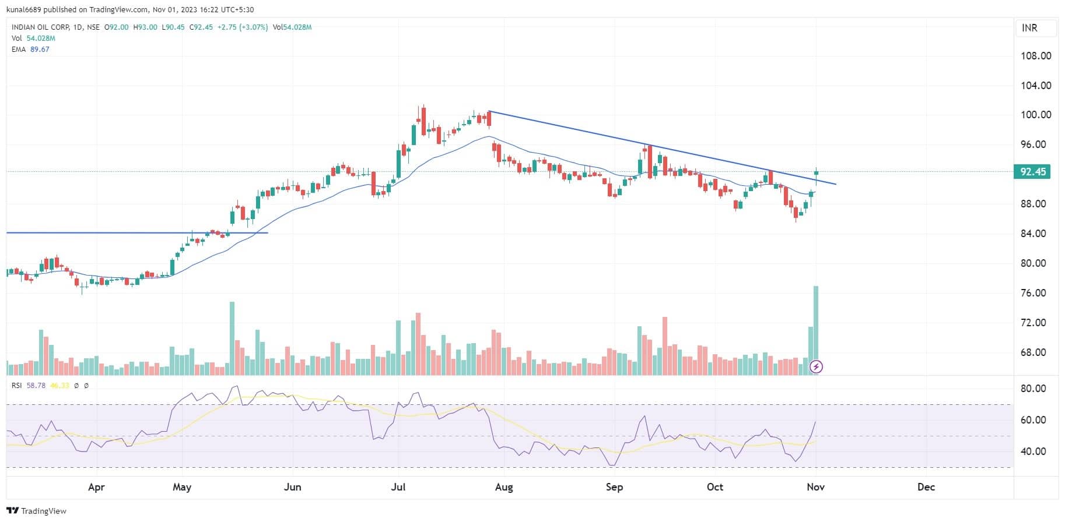Click the TradingView logo at bottom left

click(x=36, y=511)
